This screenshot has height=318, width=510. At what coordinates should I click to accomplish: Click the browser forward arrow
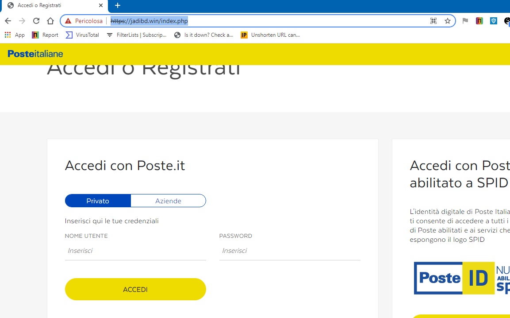click(x=22, y=21)
